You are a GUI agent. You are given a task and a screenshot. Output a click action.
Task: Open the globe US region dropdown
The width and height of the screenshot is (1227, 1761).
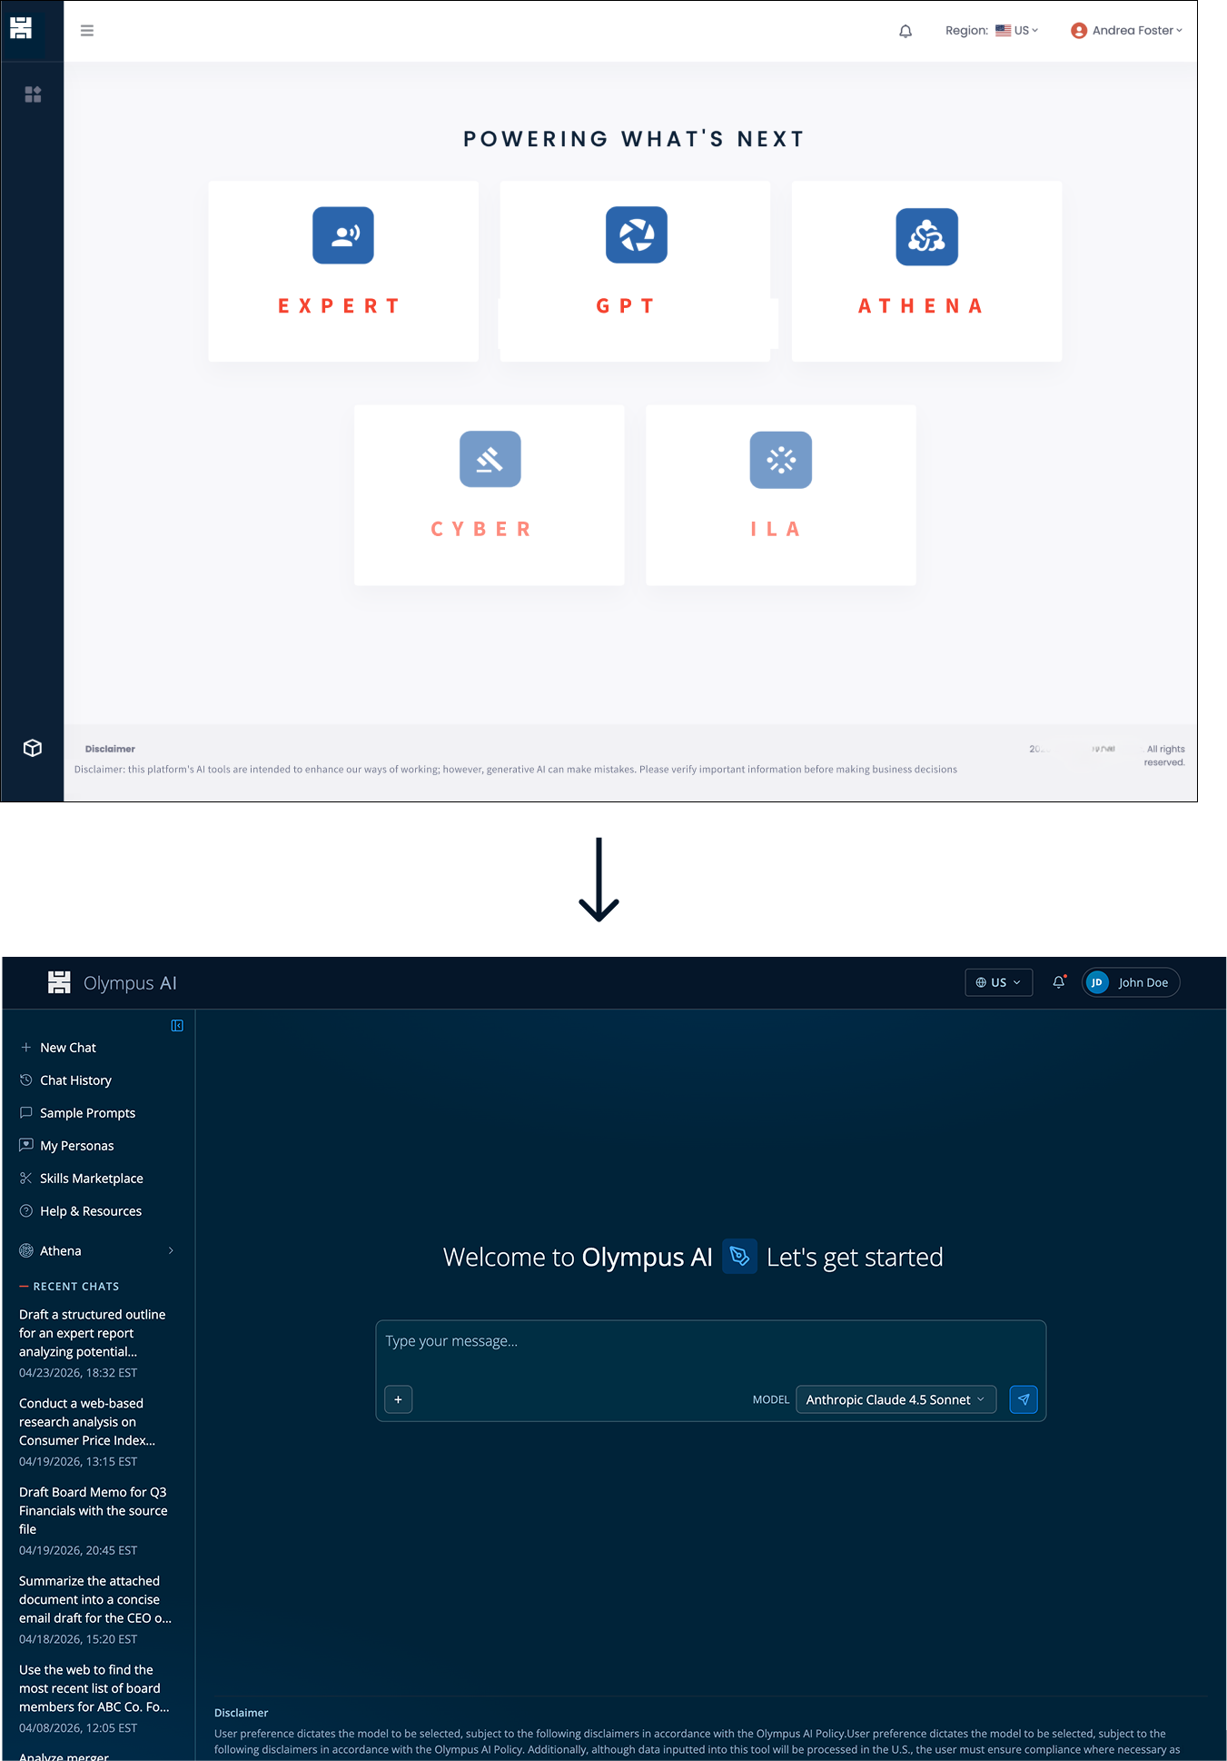click(998, 982)
